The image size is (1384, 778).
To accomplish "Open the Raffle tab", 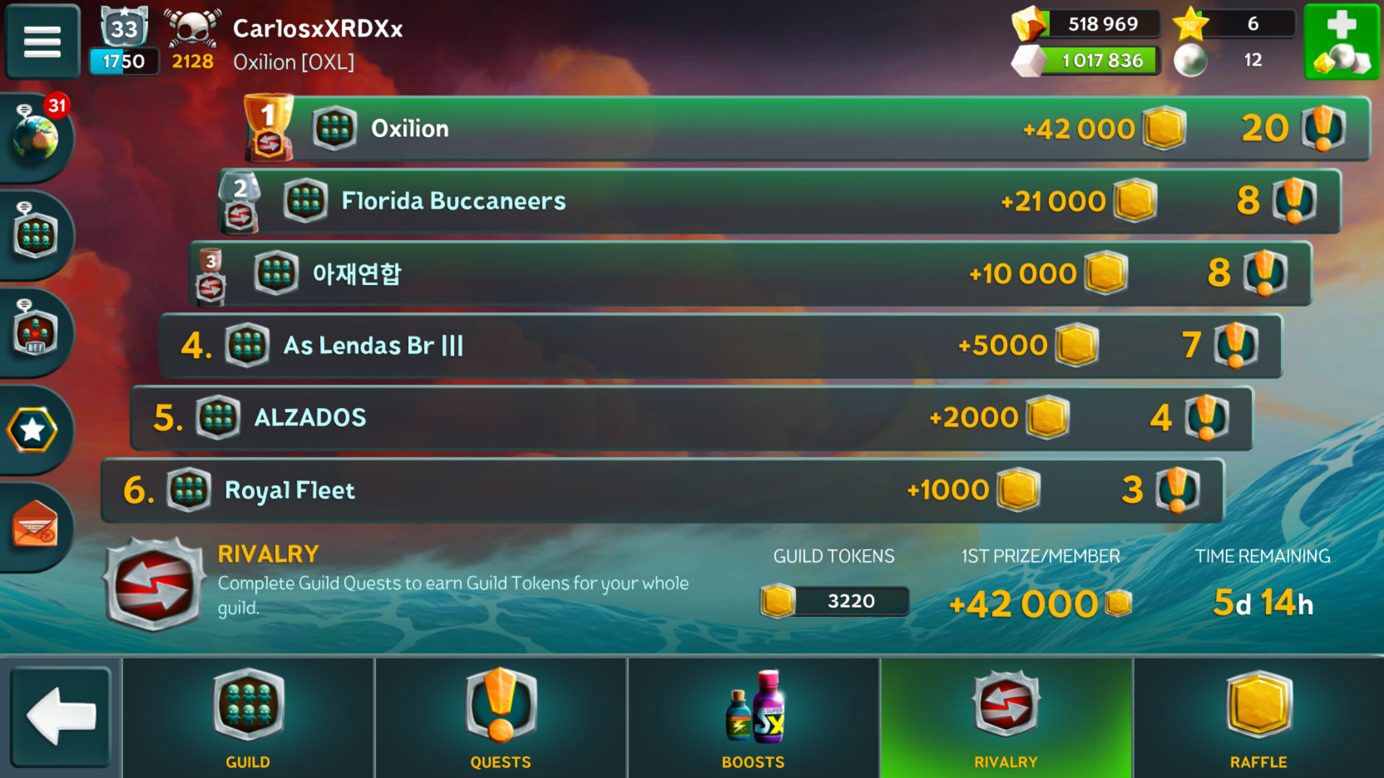I will [x=1259, y=719].
